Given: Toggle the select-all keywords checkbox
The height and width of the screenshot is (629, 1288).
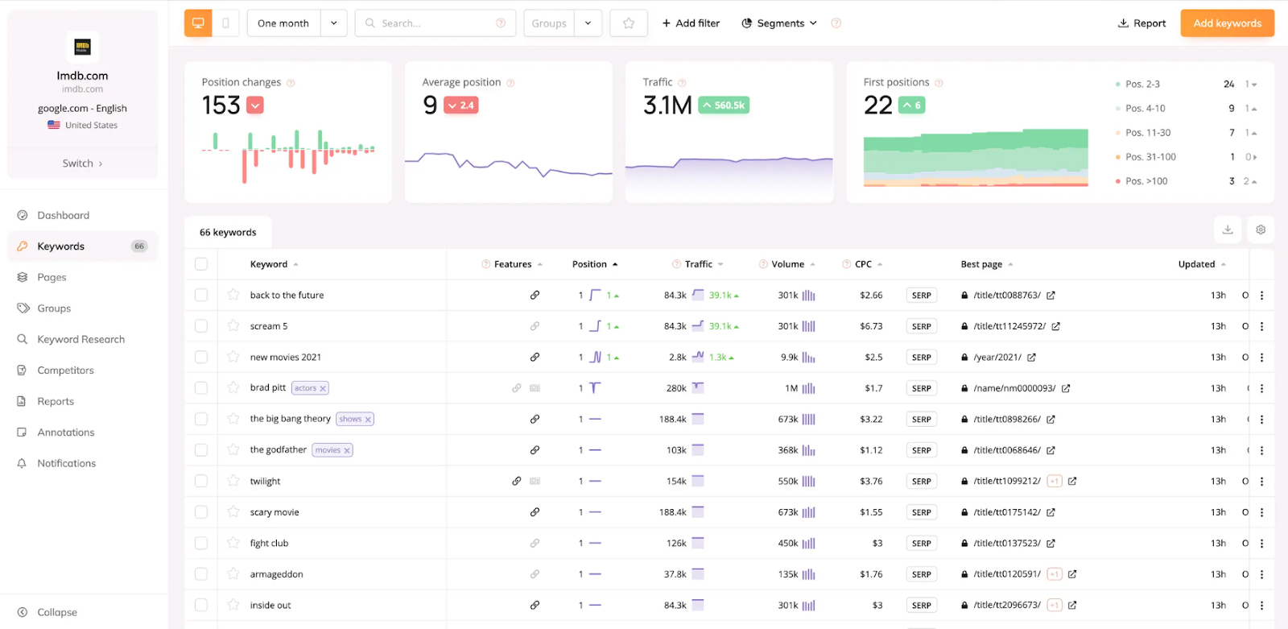Looking at the screenshot, I should [x=201, y=264].
